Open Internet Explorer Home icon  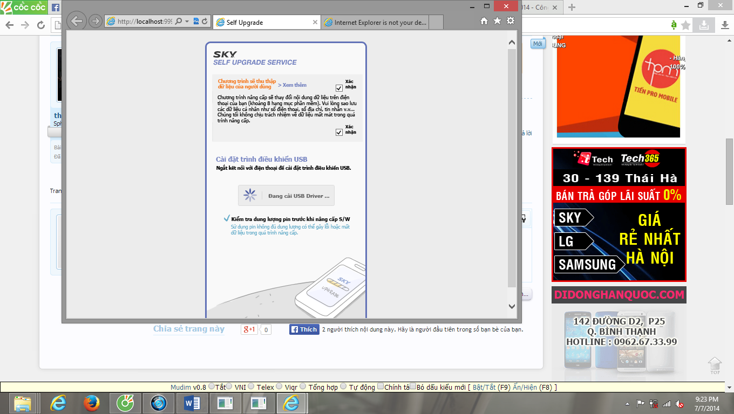coord(484,21)
